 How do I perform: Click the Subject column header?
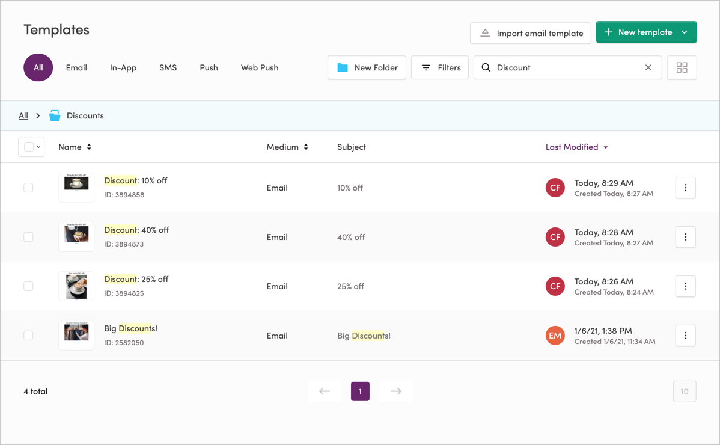[x=351, y=147]
